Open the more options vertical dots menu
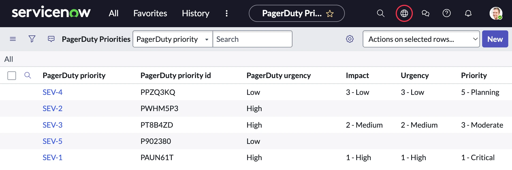 tap(226, 13)
